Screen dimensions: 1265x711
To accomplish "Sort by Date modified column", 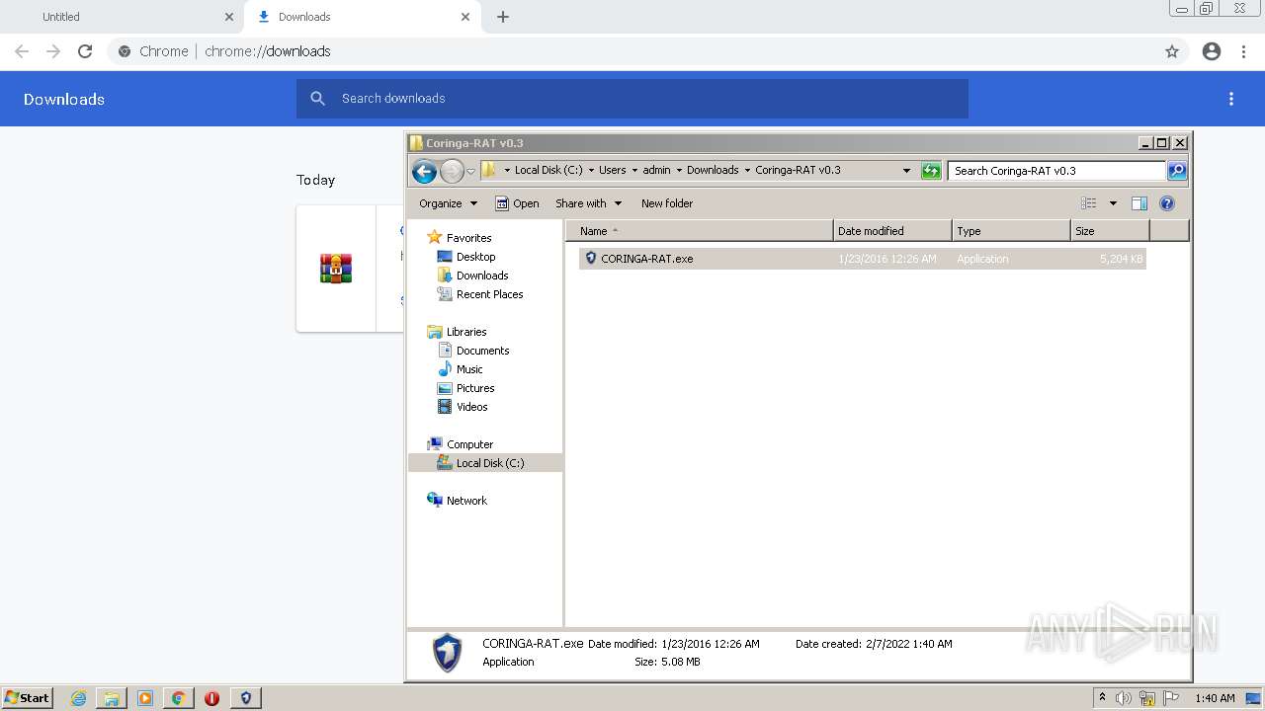I will (x=892, y=231).
